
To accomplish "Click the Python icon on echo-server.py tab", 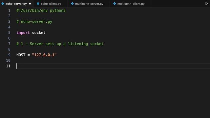I will 3,4.
